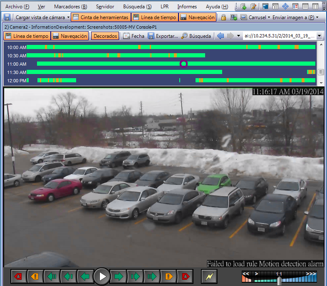Click rewind arrow with two bars
Image resolution: width=327 pixels, height=286 pixels.
click(69, 276)
